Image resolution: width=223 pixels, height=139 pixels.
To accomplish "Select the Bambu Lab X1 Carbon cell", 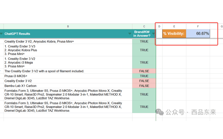I will (68, 86).
